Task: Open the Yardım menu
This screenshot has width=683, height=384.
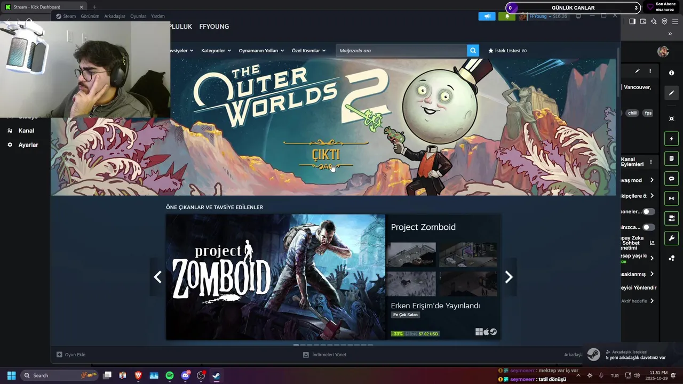Action: (158, 16)
